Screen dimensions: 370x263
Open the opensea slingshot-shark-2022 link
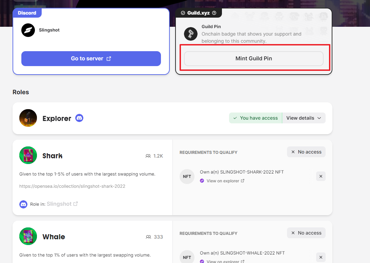(x=72, y=186)
